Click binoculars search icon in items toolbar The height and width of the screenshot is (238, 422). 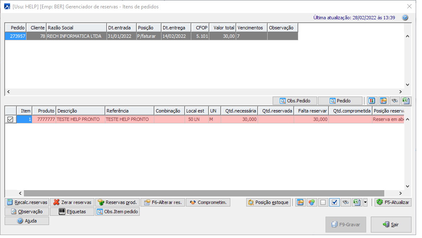coord(346,202)
